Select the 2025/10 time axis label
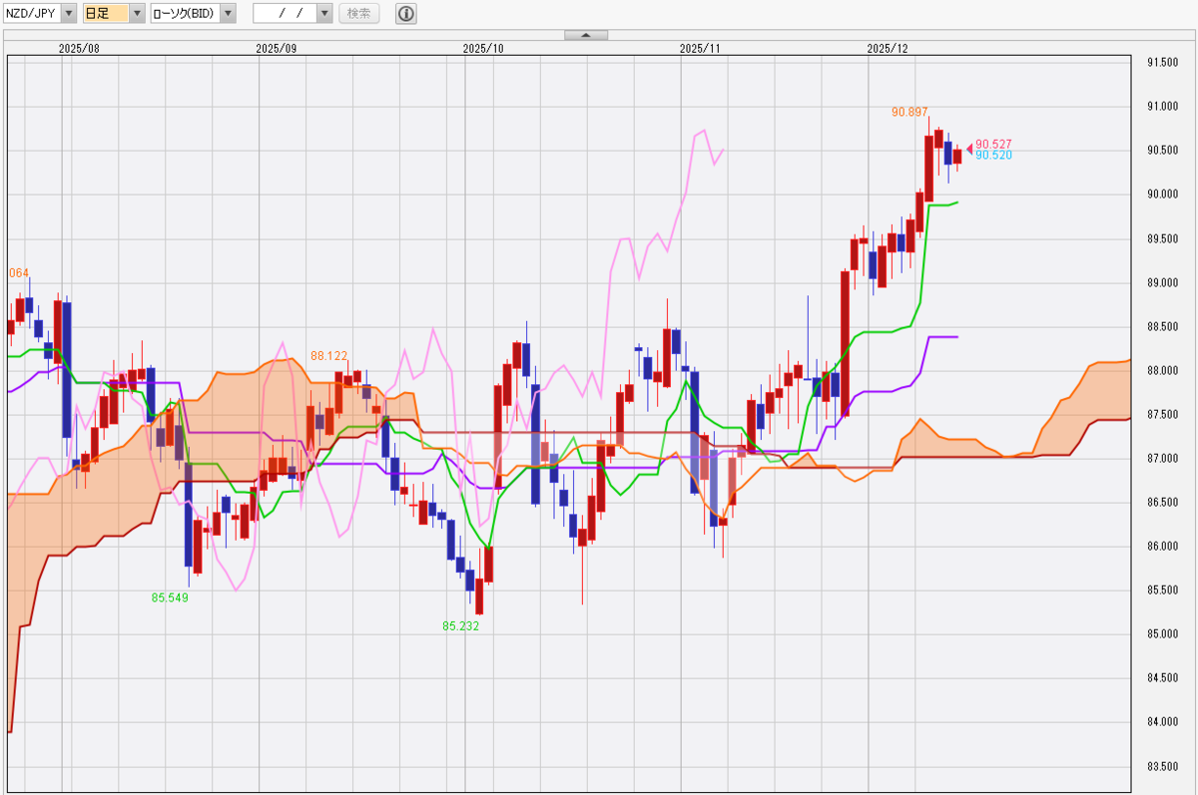The height and width of the screenshot is (795, 1198). pos(483,48)
